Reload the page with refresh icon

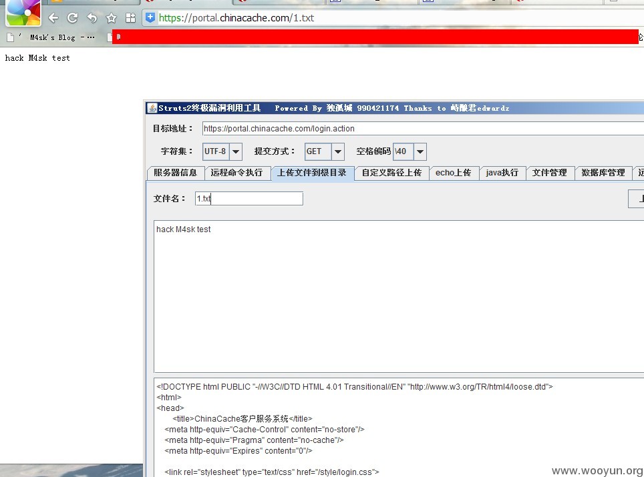tap(73, 18)
